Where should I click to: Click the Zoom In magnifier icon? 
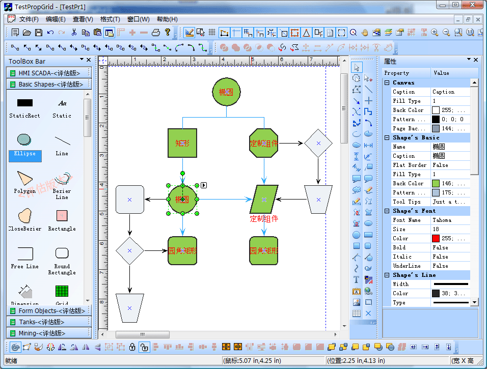click(435, 33)
